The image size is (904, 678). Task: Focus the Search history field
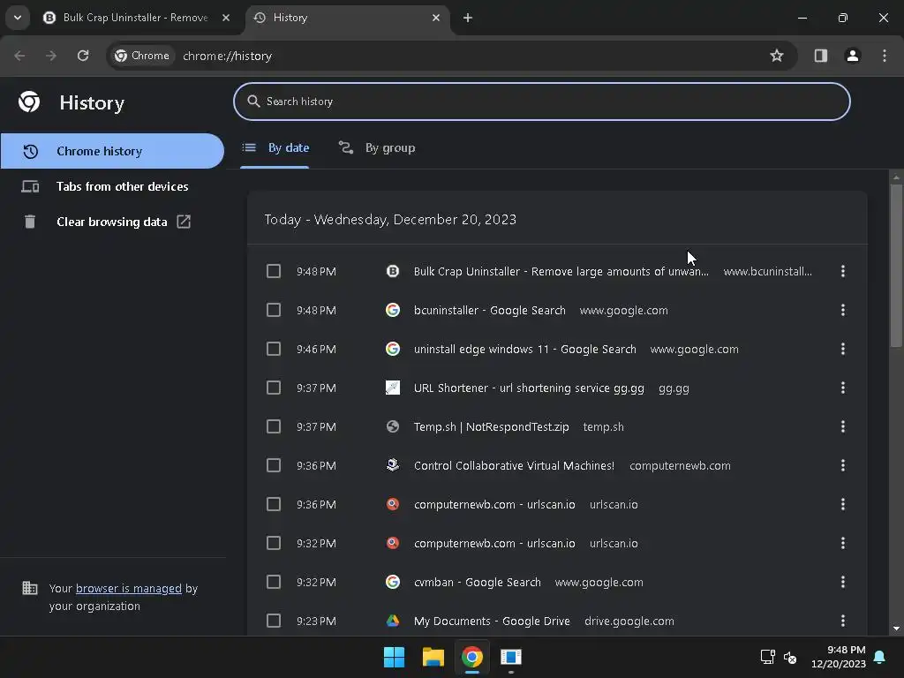coord(541,102)
